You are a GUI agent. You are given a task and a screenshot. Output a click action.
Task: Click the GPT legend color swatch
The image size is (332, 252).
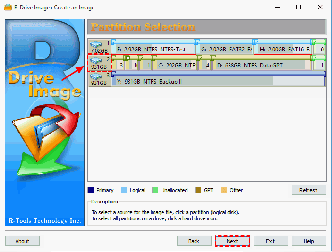point(198,191)
